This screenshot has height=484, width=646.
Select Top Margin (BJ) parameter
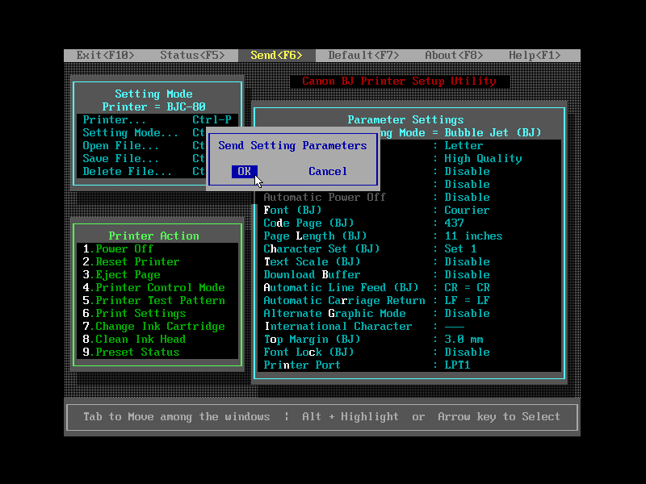point(312,339)
